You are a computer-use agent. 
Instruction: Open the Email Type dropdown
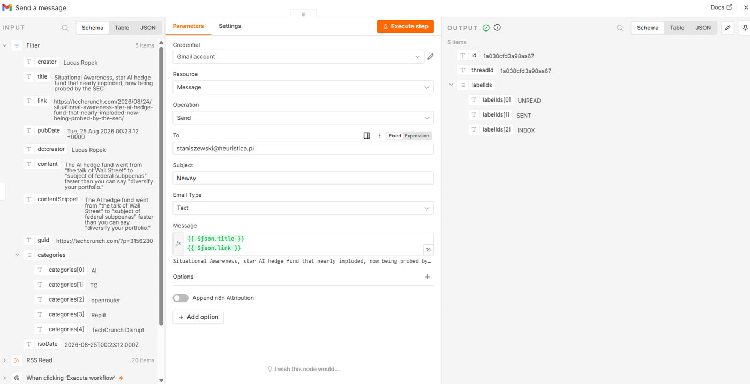click(303, 208)
